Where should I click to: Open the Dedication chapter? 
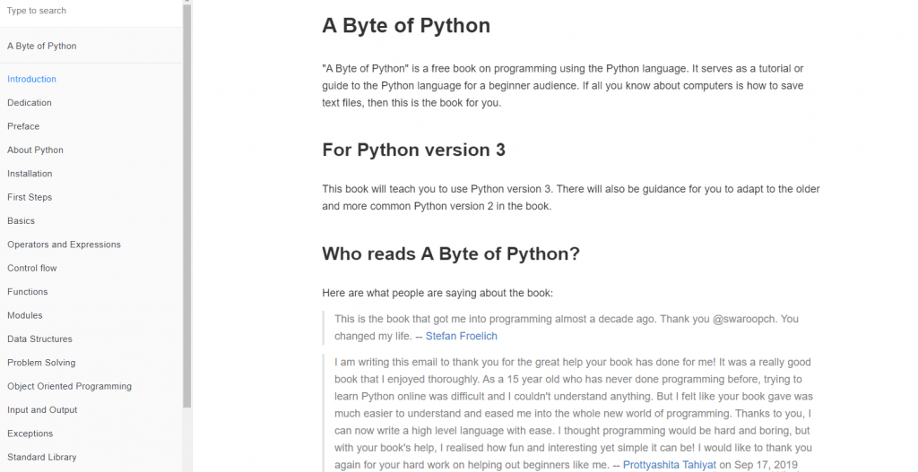tap(30, 102)
